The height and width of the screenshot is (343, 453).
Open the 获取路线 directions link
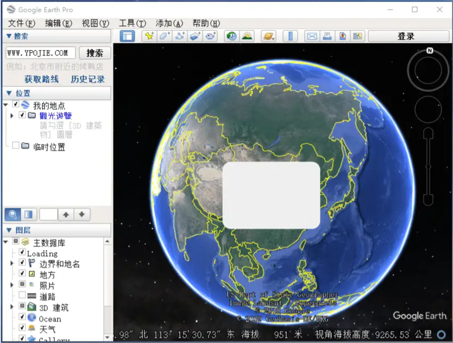42,79
